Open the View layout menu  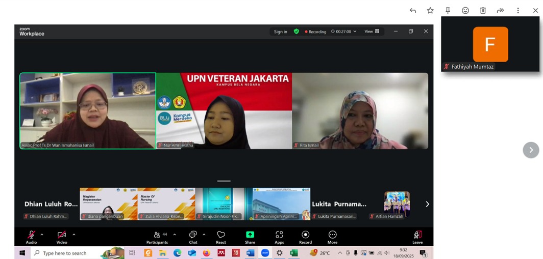click(372, 32)
